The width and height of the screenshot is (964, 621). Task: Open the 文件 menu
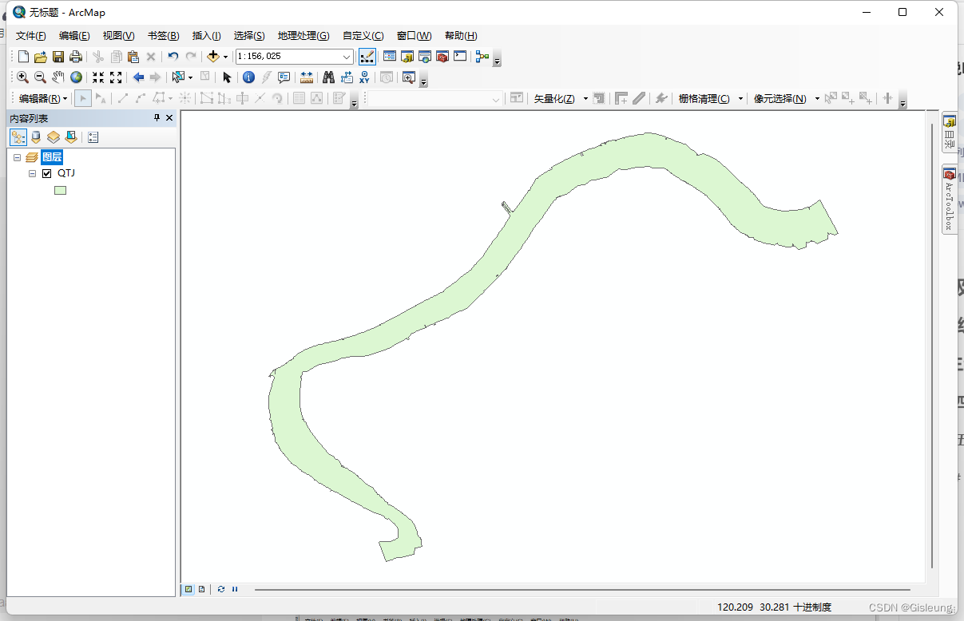coord(31,36)
